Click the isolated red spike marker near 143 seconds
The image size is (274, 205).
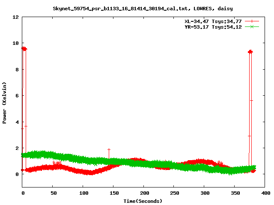(109, 149)
